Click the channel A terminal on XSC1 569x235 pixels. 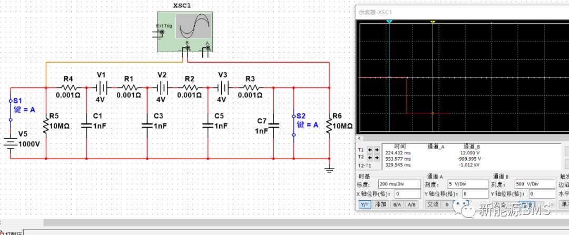pos(208,48)
